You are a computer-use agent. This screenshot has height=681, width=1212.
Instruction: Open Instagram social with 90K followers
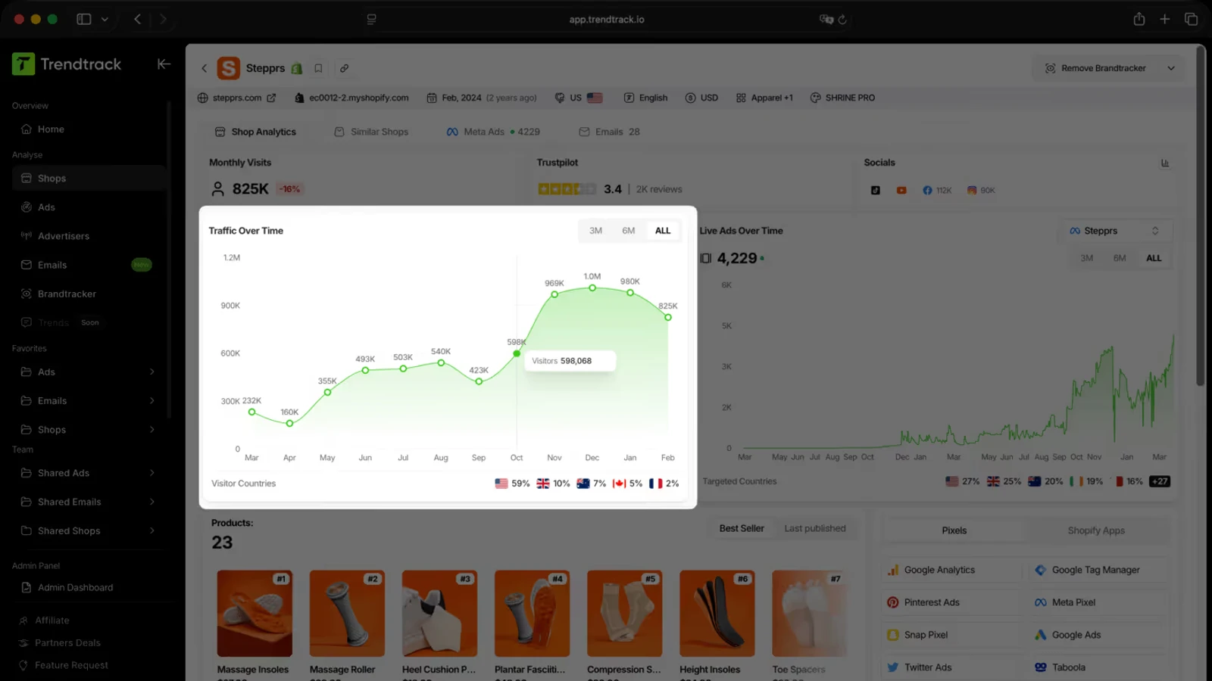[x=981, y=190]
